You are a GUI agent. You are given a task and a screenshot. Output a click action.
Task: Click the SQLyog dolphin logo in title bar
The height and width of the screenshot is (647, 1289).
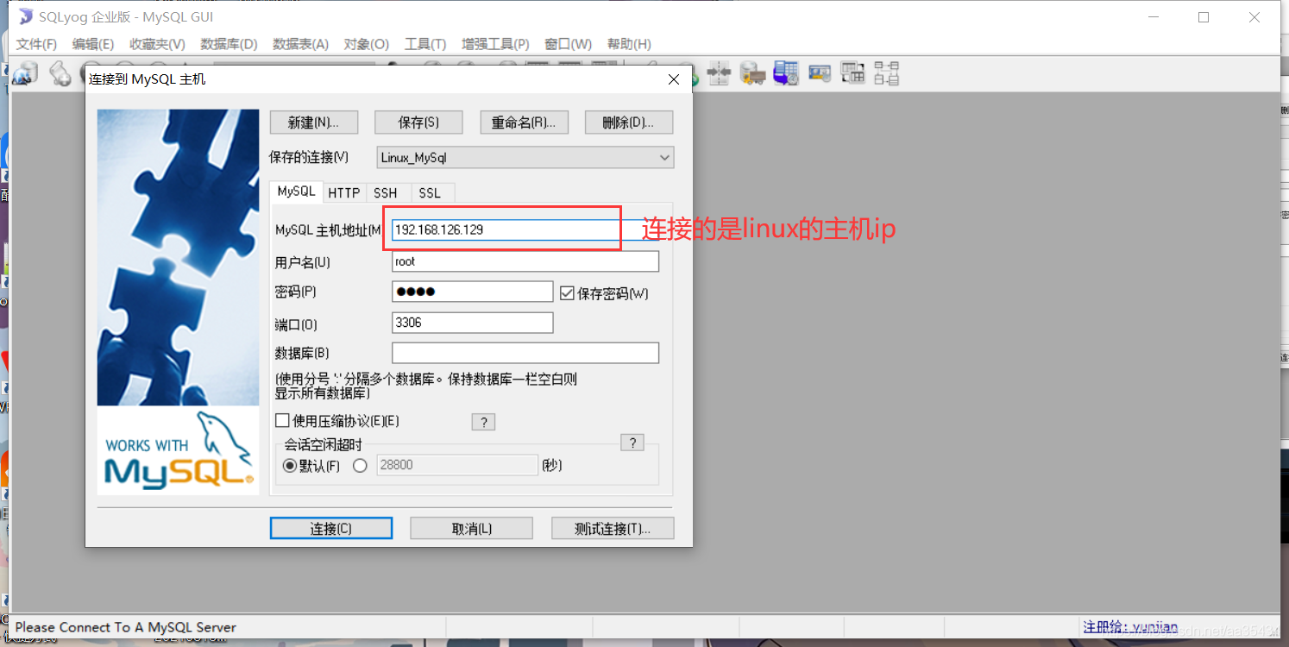coord(26,17)
